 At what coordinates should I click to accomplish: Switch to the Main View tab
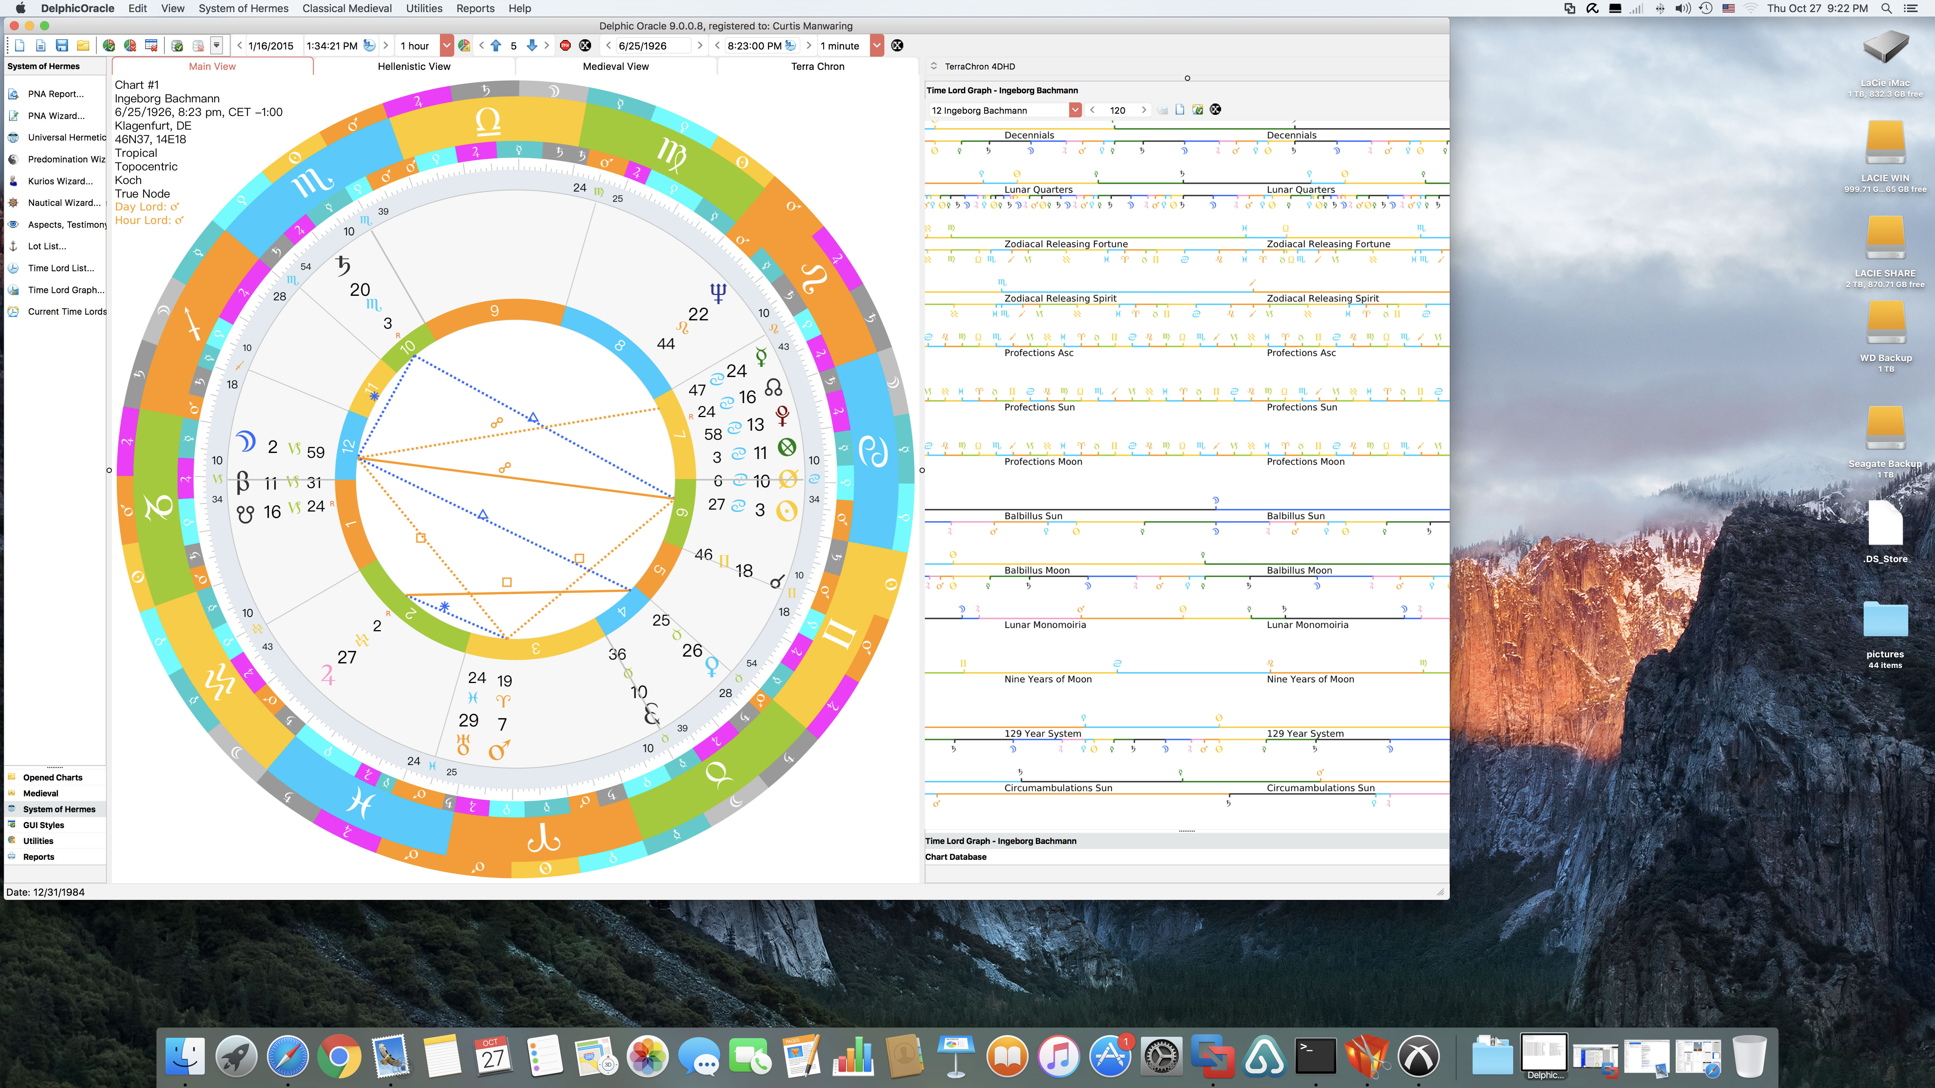point(212,66)
